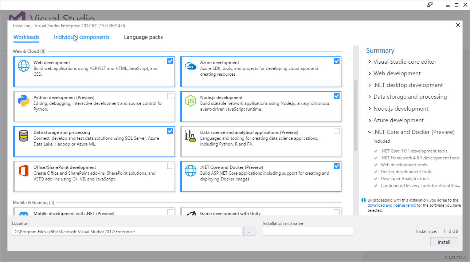Open the download and license terms link
Screen dimensions: 470x262
391,205
